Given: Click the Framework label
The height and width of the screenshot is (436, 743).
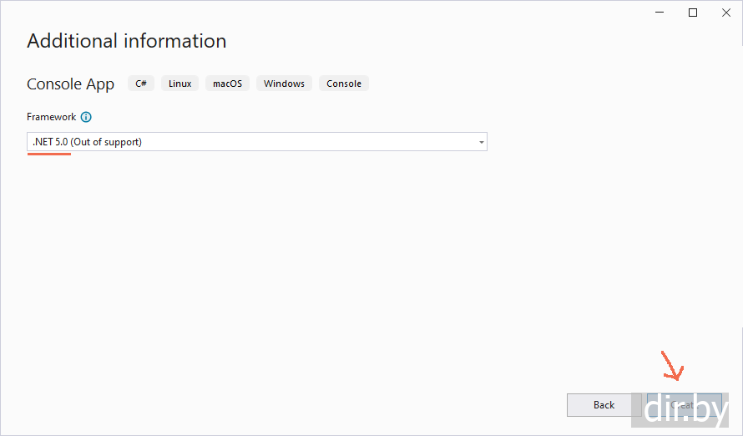Looking at the screenshot, I should point(51,118).
